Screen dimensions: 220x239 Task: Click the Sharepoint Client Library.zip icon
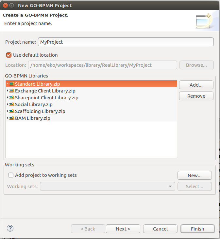tap(12, 98)
